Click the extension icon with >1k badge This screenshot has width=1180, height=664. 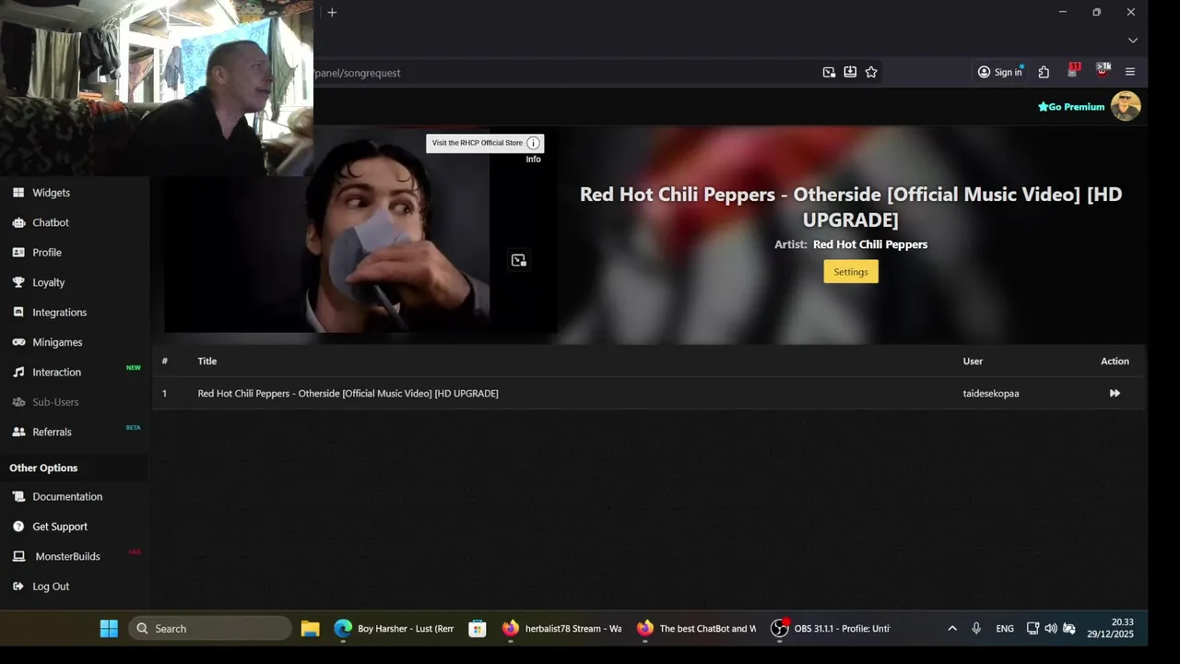[1103, 70]
